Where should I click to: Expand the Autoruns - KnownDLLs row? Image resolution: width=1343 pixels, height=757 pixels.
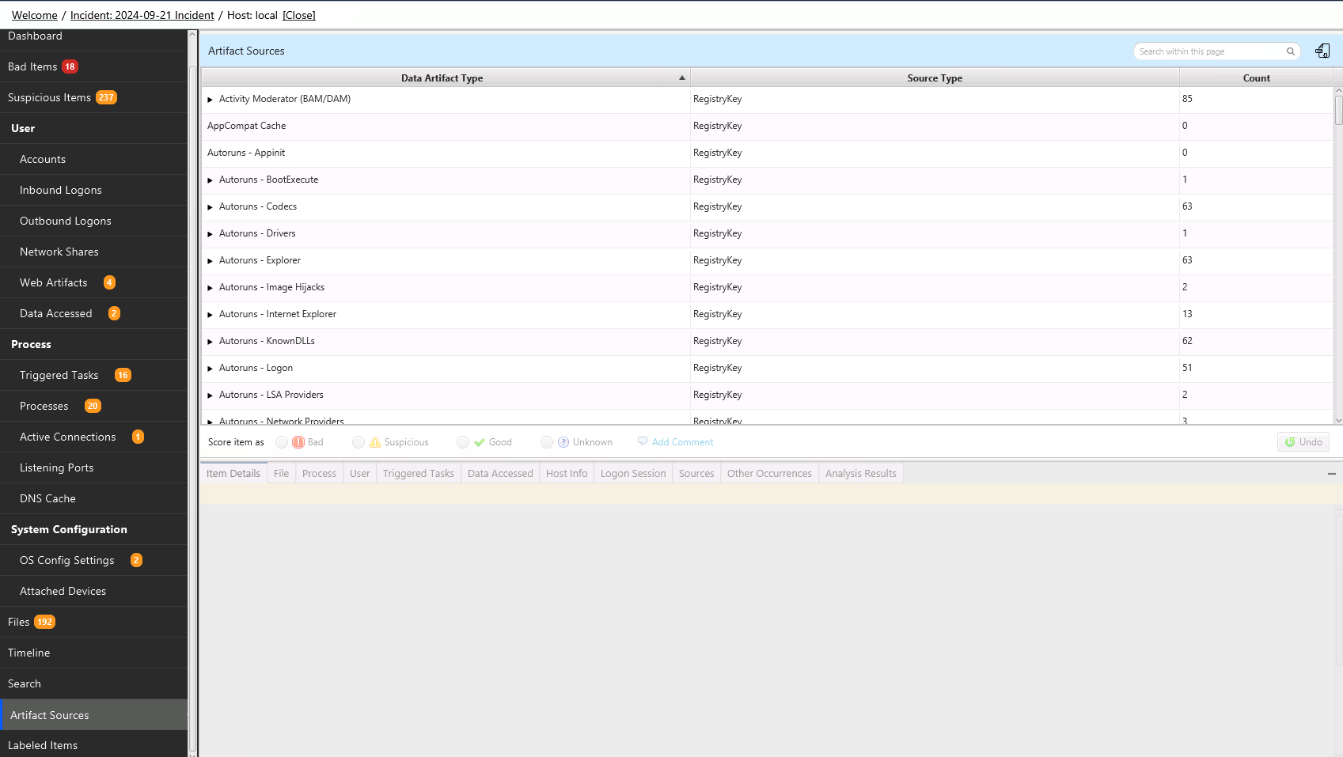211,342
